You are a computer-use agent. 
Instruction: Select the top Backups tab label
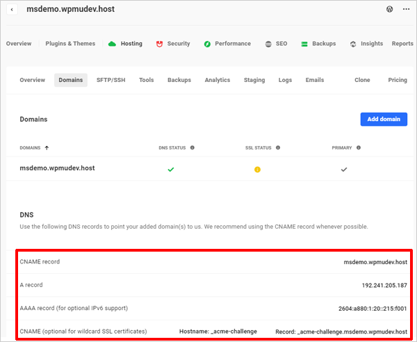point(324,44)
